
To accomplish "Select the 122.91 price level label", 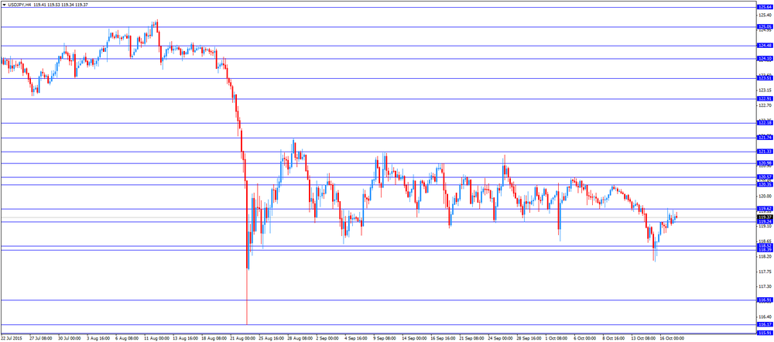I will 765,99.
